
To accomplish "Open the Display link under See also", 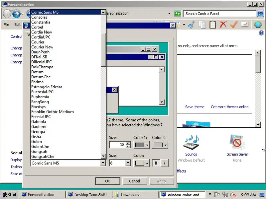I will (x=16, y=160).
